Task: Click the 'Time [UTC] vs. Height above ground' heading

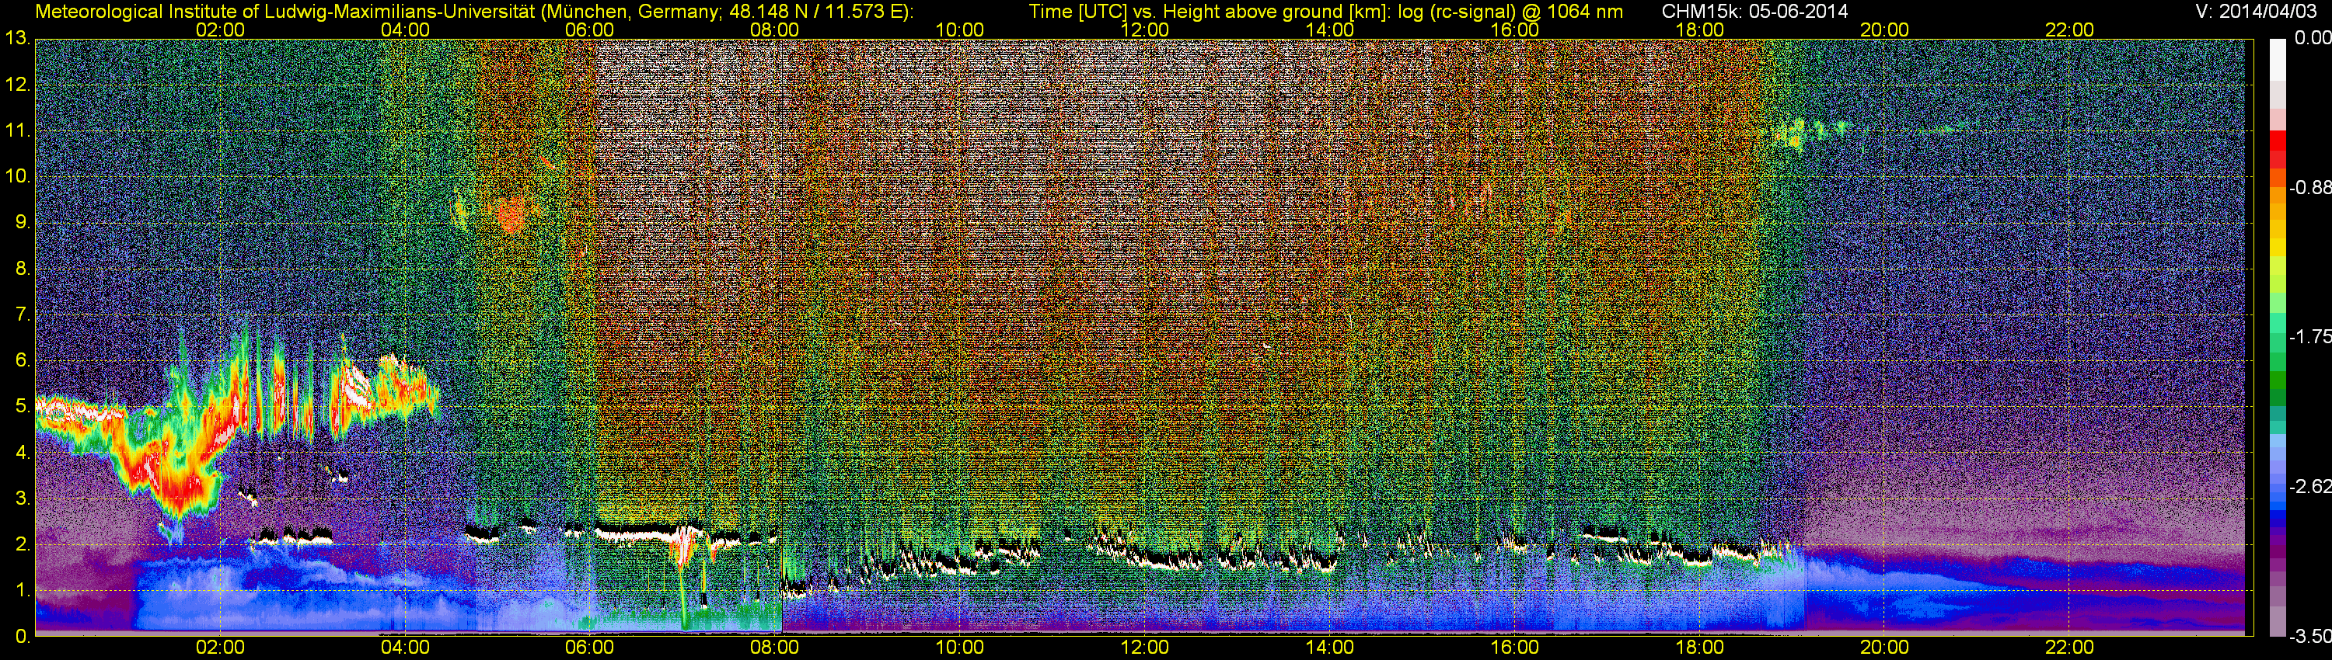Action: 1326,12
